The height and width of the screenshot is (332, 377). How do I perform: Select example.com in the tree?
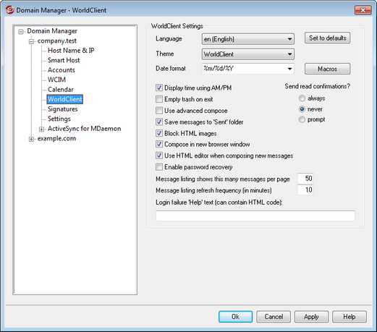pyautogui.click(x=56, y=139)
